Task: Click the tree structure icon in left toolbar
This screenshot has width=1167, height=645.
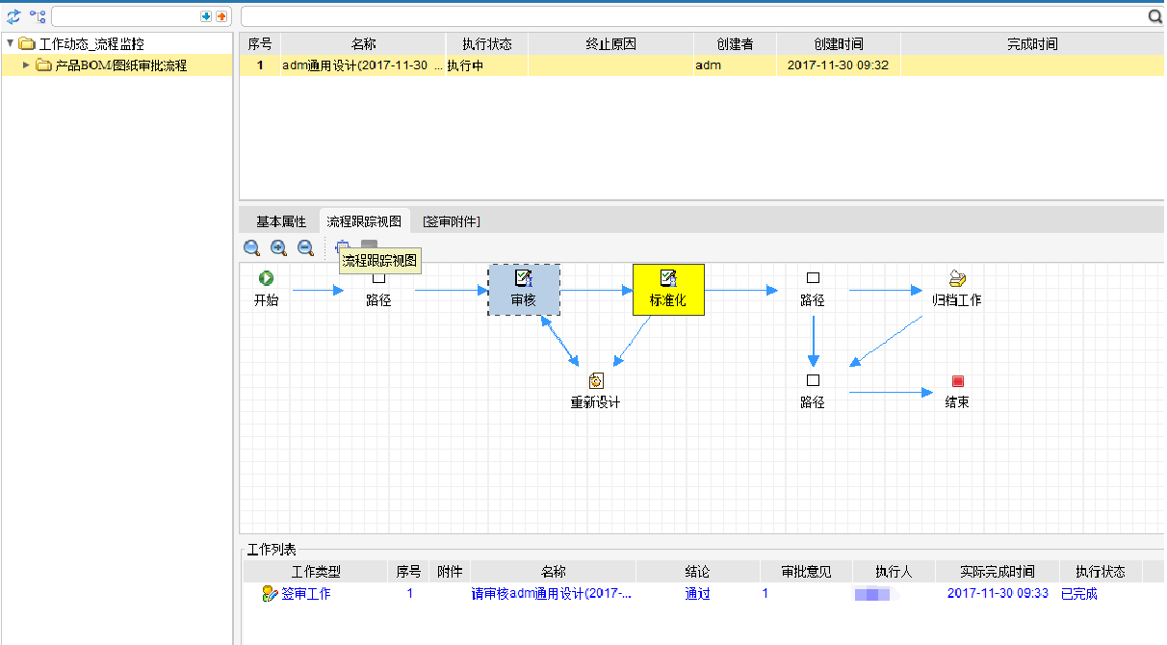Action: click(38, 16)
